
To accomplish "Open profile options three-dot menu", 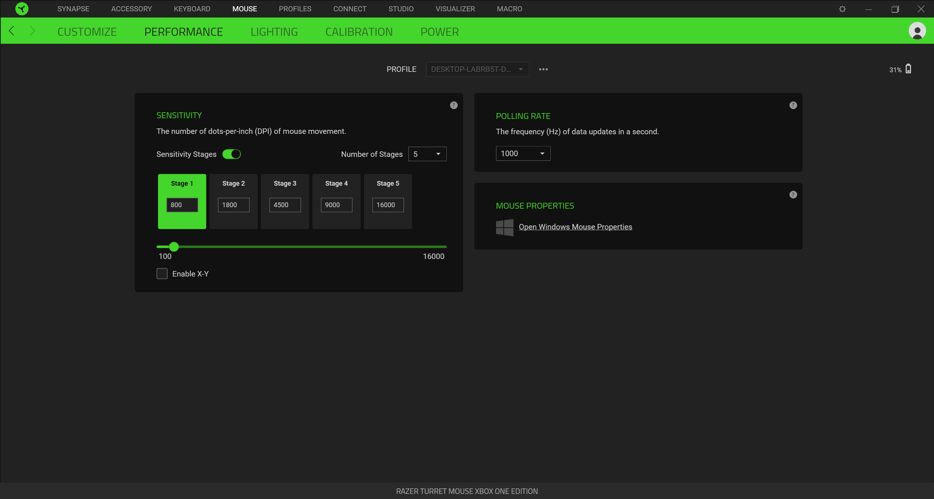I will click(x=543, y=69).
